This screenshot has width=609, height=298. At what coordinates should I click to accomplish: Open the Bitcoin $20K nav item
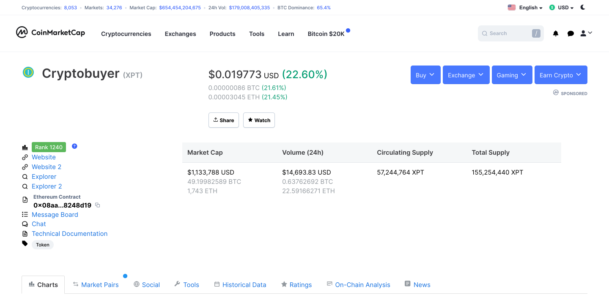pos(326,34)
